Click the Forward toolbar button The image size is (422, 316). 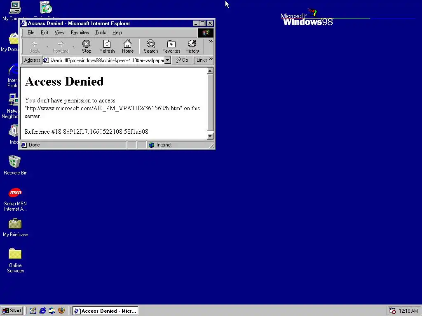tap(61, 46)
